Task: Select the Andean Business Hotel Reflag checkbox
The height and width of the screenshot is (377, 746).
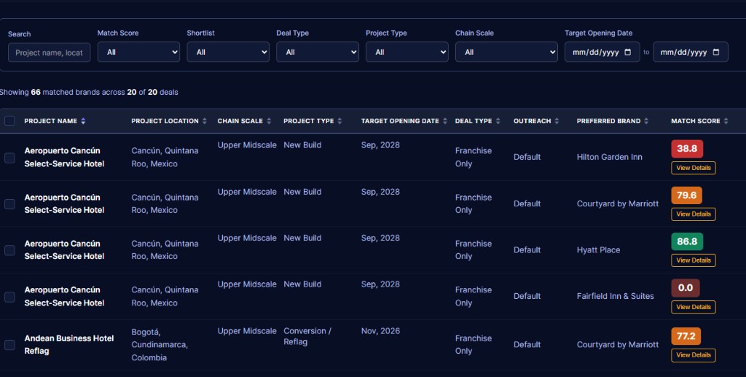Action: click(9, 345)
